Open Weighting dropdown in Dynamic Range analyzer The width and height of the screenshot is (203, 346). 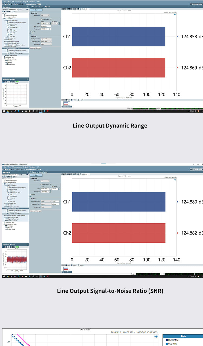[x=46, y=44]
